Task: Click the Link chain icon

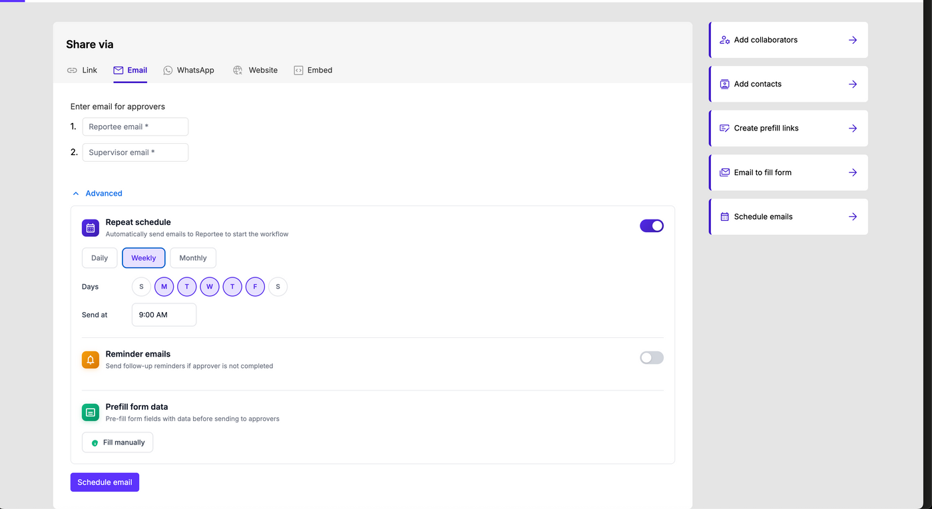Action: pos(72,70)
